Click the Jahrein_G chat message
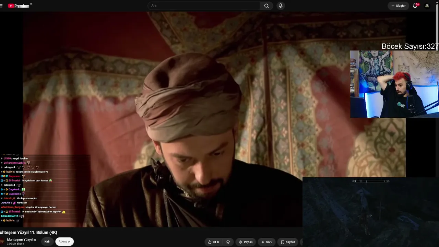 [x=20, y=198]
